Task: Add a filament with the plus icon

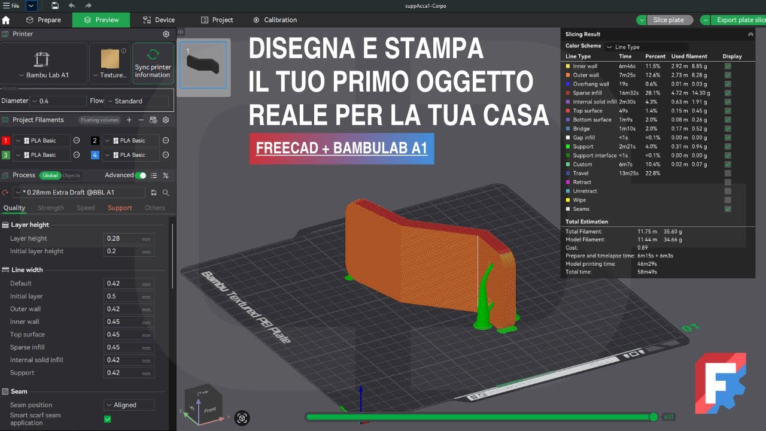Action: 129,120
